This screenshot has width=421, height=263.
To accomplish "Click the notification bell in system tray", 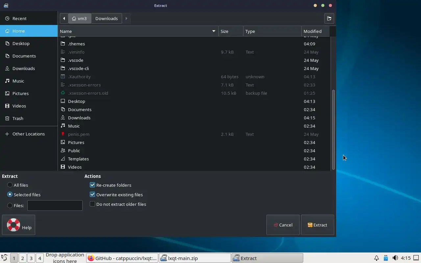I will [377, 258].
